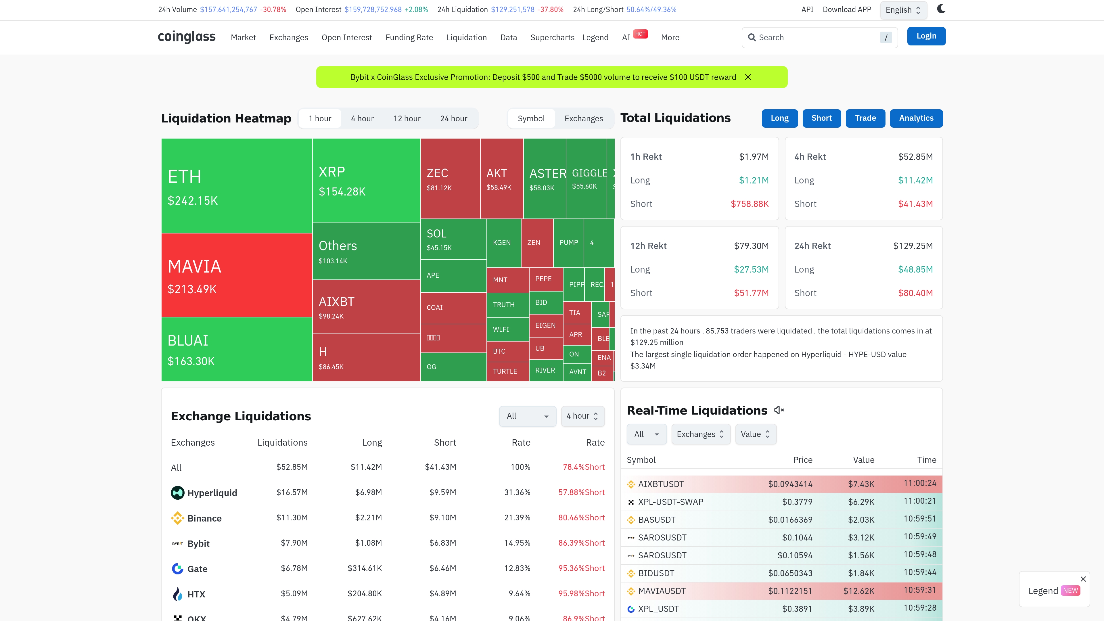Image resolution: width=1104 pixels, height=621 pixels.
Task: Click the Gate exchange logo
Action: point(177,569)
